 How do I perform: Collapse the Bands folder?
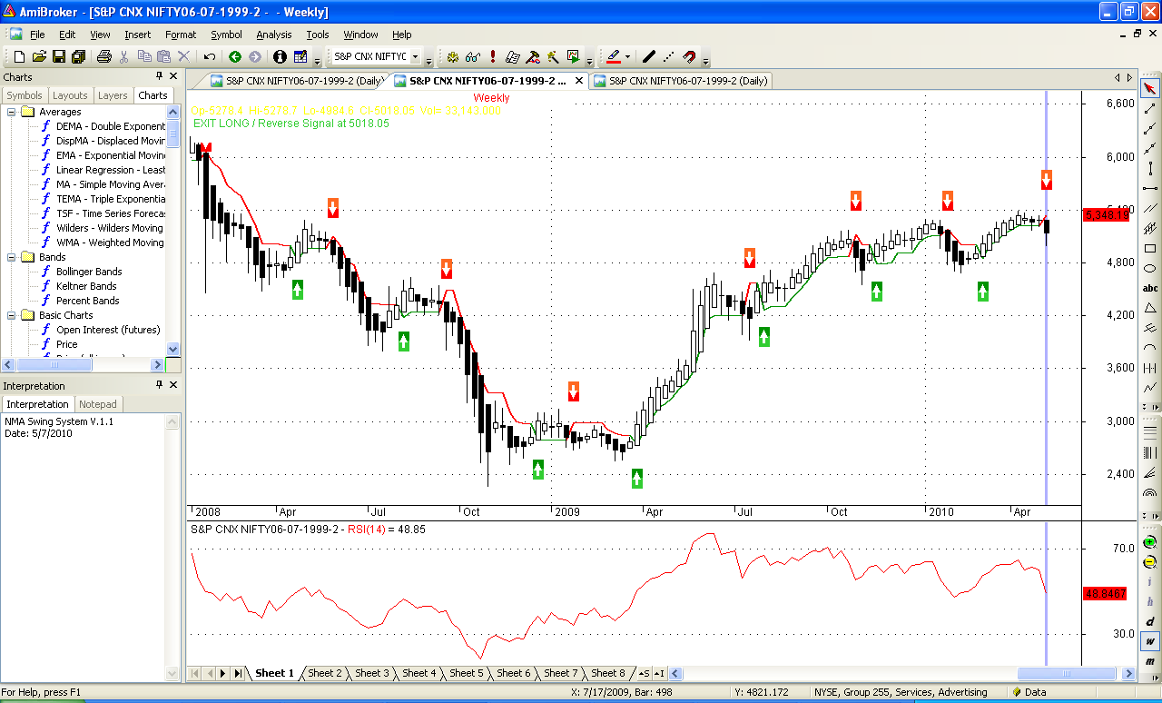13,257
